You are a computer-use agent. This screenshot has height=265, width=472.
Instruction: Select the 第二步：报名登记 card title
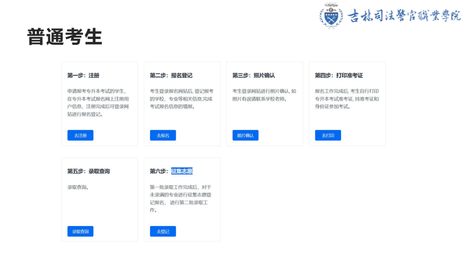tap(171, 75)
